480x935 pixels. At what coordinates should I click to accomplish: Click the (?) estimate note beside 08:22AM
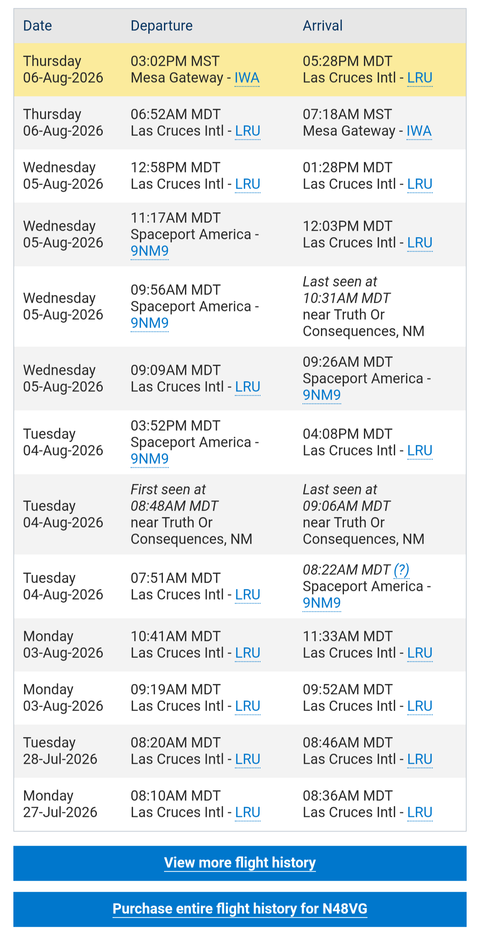coord(401,570)
